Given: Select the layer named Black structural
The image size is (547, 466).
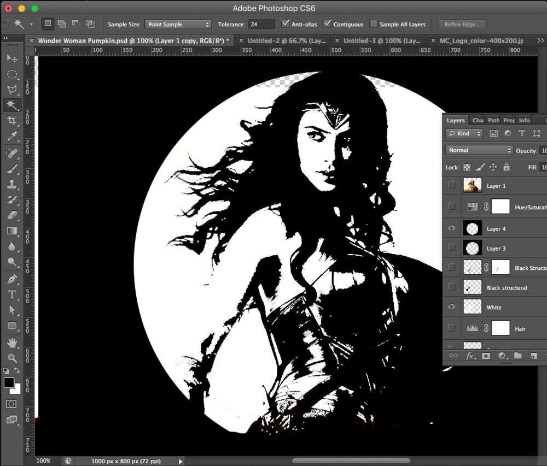Looking at the screenshot, I should tap(507, 288).
